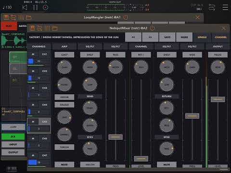Image resolution: width=231 pixels, height=173 pixels.
Task: Open the tempo 130 setting
Action: [7, 7]
